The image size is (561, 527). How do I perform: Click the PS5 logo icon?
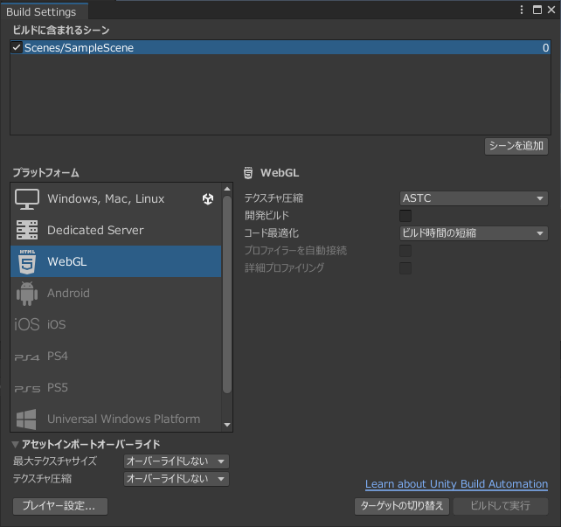(x=27, y=389)
